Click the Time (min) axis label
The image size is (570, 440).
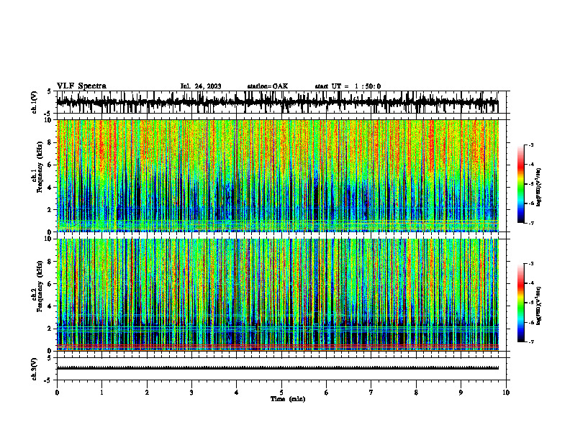pos(288,399)
